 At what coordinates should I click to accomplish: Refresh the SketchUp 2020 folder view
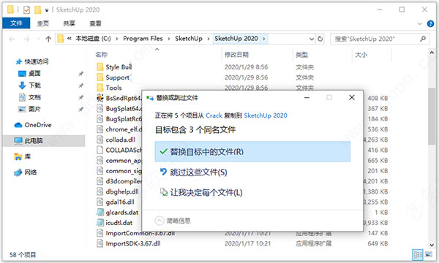point(320,39)
